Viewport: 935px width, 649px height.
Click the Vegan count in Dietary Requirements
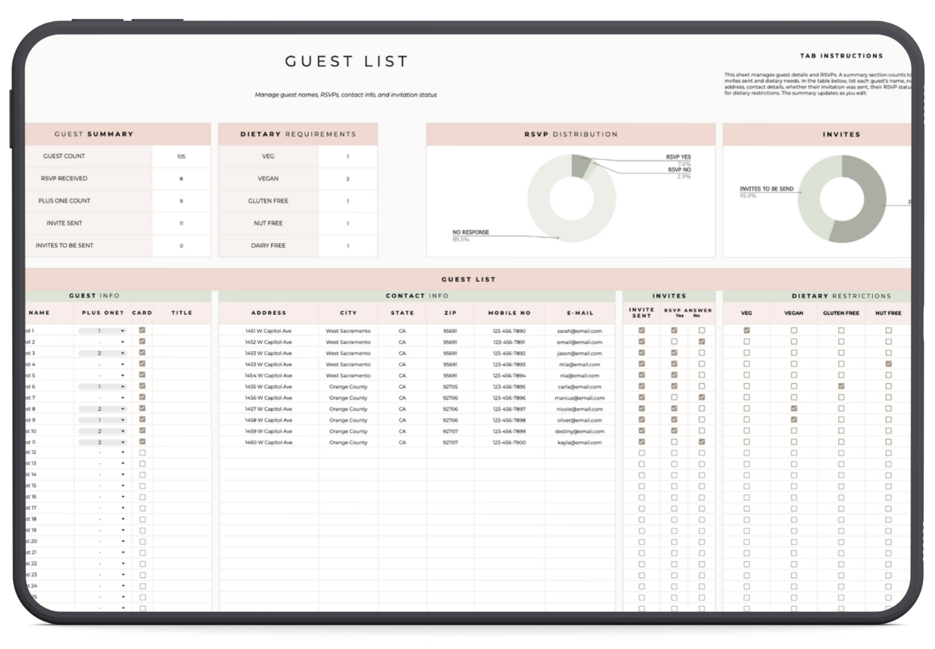pos(348,178)
